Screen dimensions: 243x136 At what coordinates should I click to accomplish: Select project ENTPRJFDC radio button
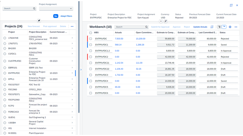tap(5, 73)
